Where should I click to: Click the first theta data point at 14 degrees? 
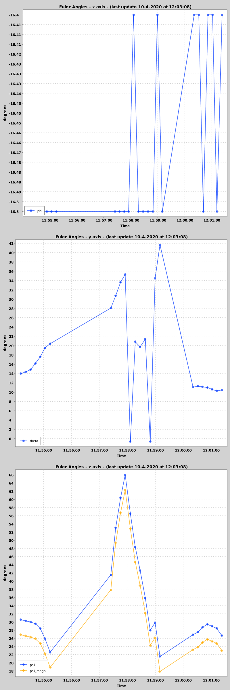point(21,373)
